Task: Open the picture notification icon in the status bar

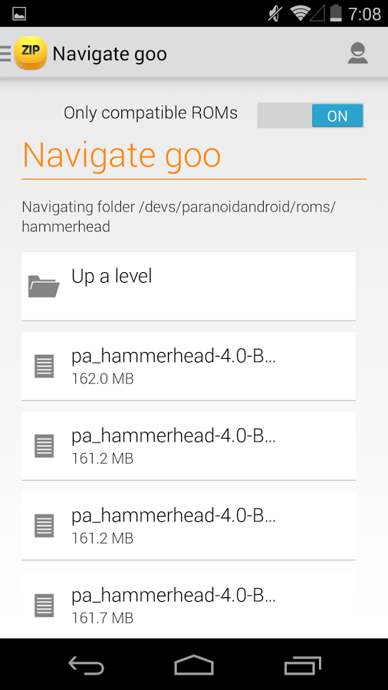Action: pos(19,14)
